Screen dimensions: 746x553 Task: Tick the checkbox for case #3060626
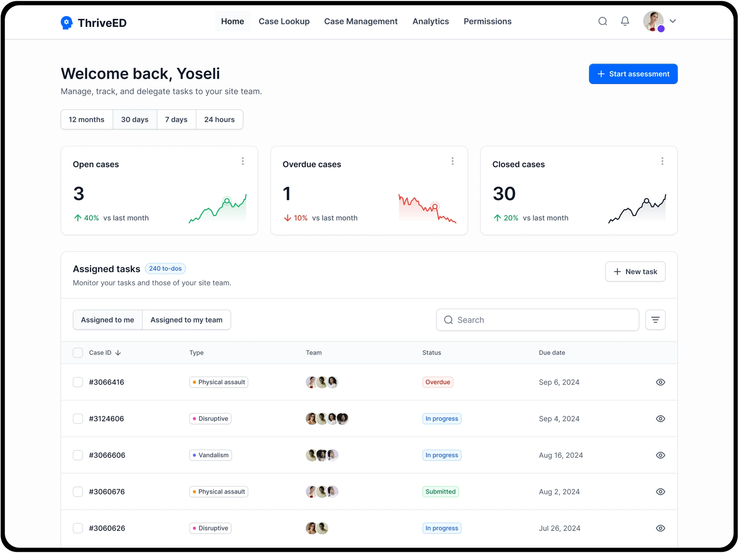coord(78,528)
